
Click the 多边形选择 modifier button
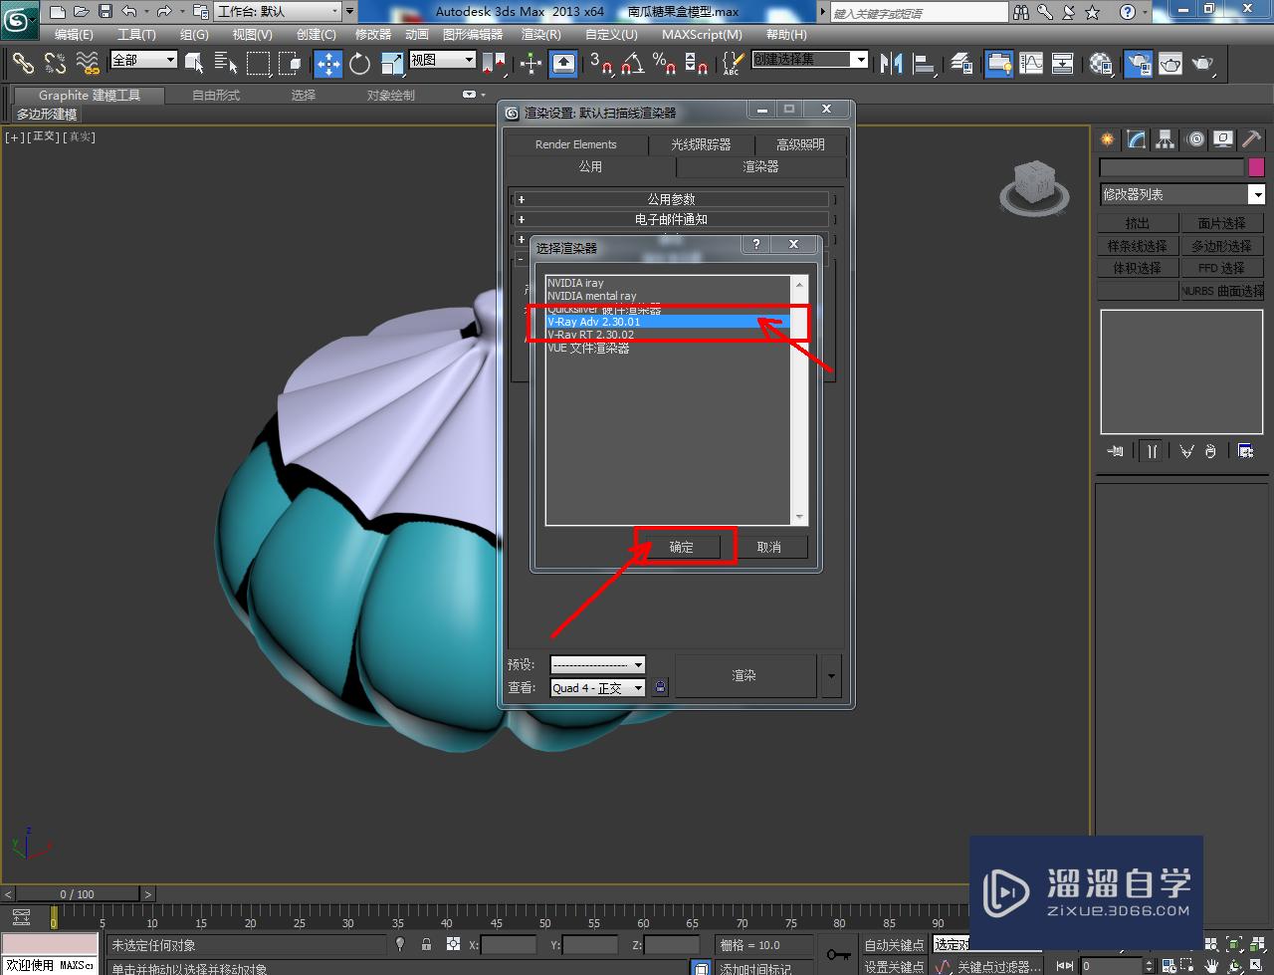click(1222, 246)
